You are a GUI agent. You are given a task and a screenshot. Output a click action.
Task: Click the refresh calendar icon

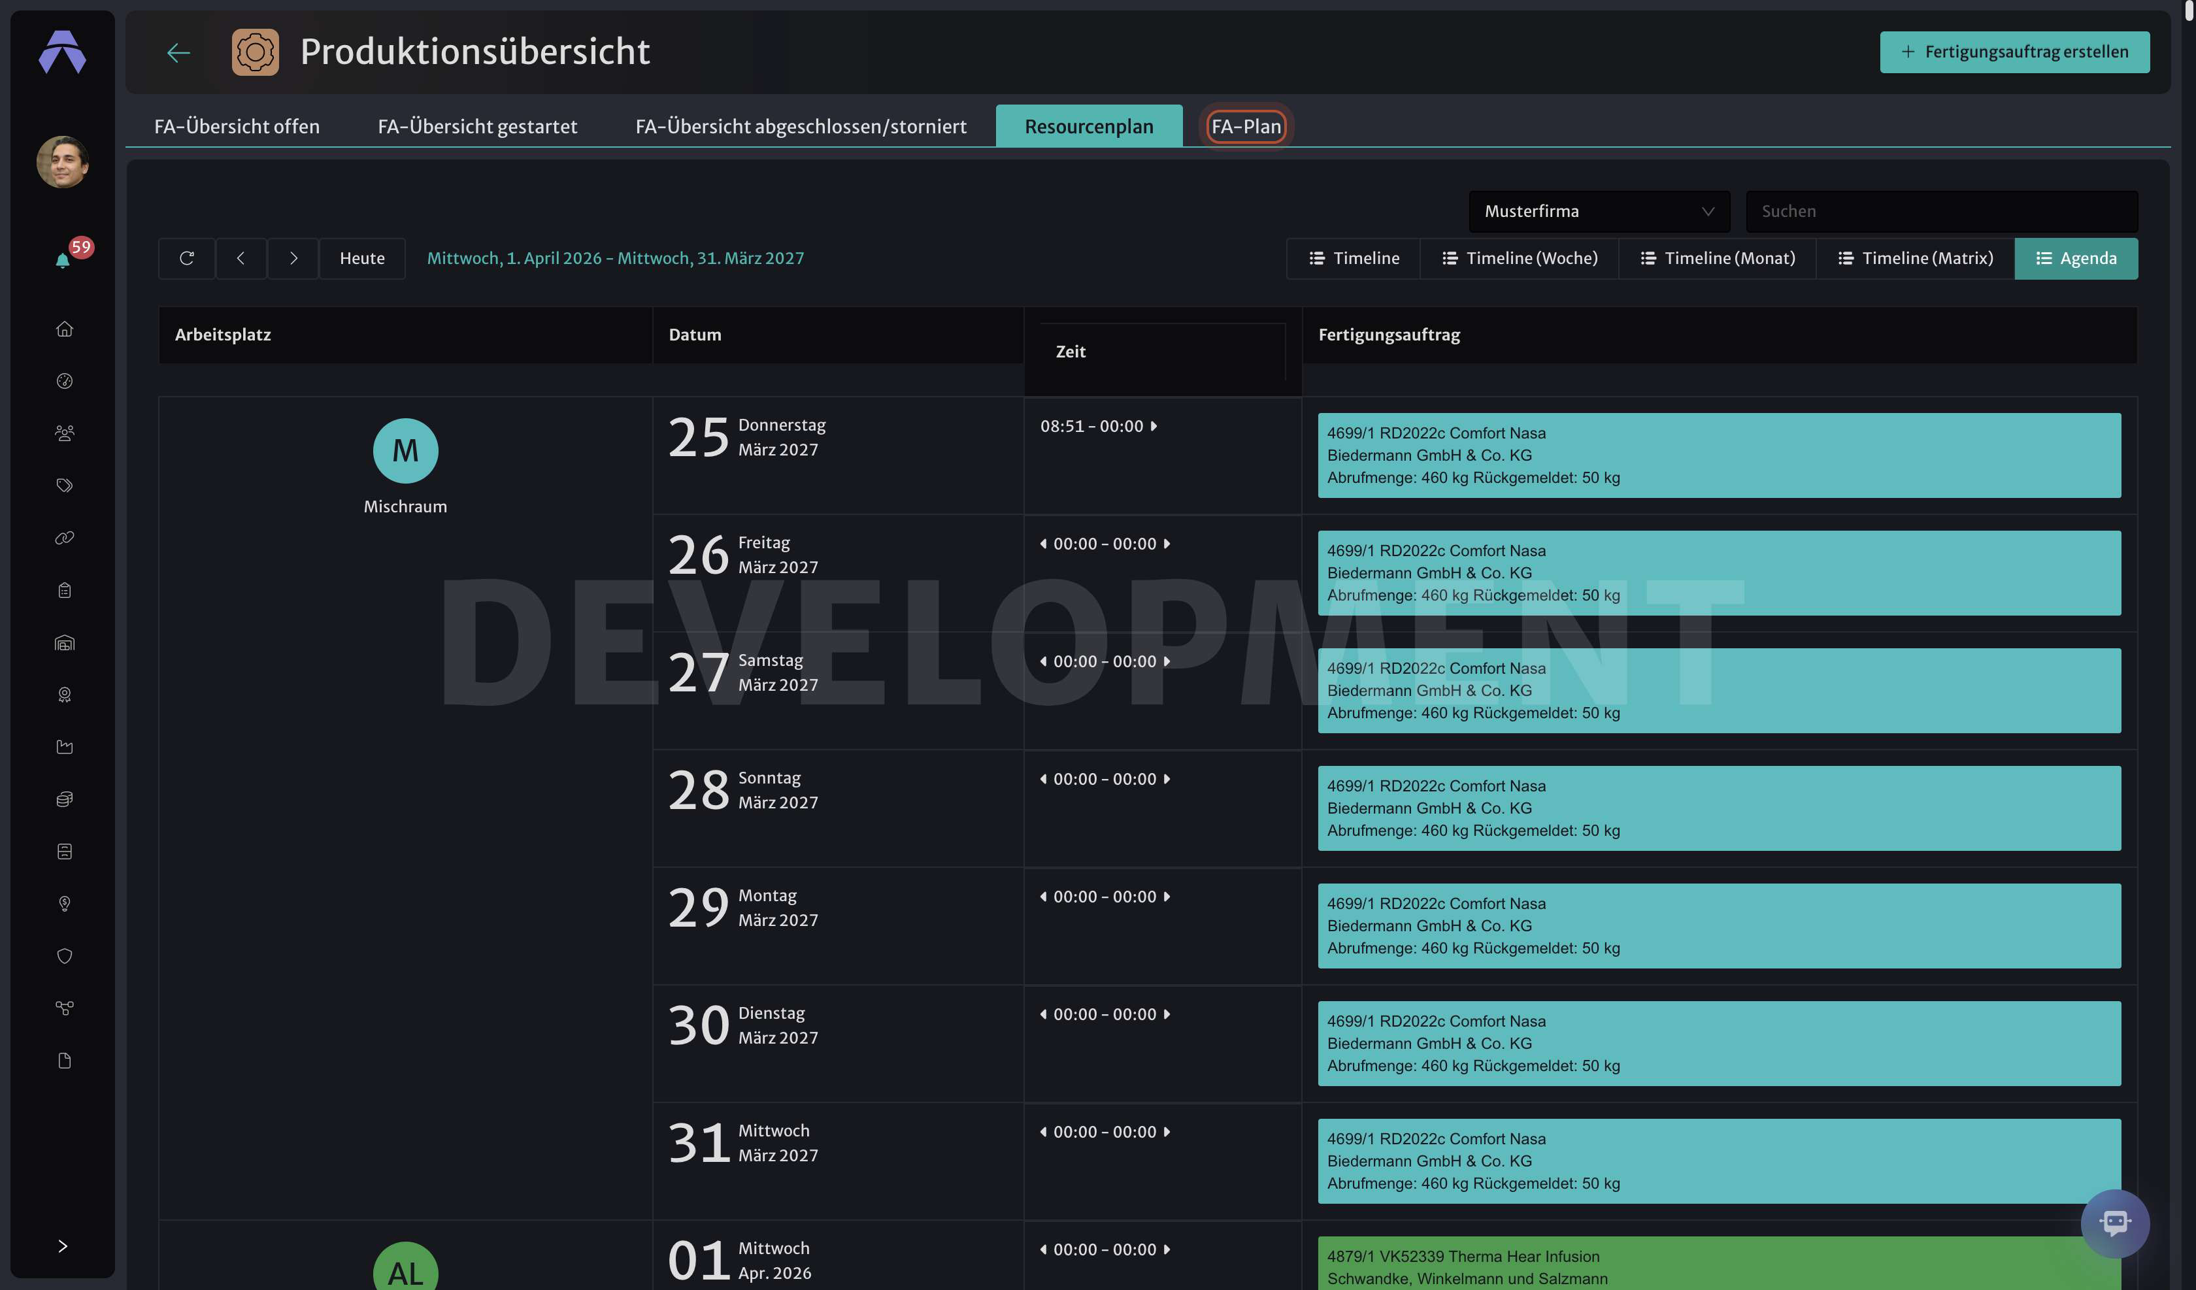186,258
